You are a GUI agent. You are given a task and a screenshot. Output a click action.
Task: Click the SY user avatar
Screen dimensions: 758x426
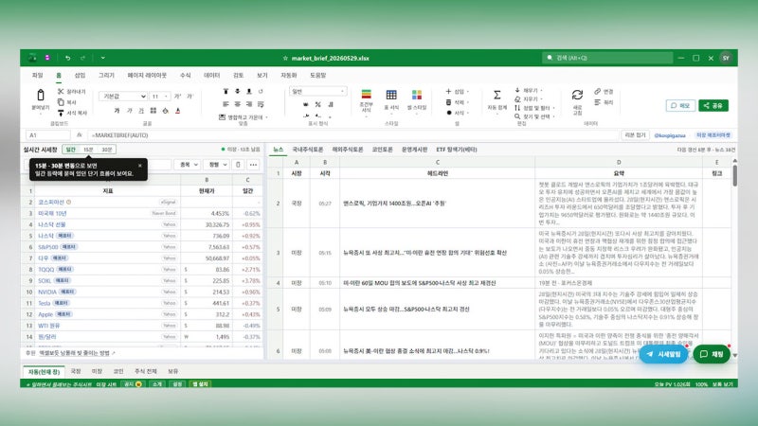pyautogui.click(x=726, y=58)
